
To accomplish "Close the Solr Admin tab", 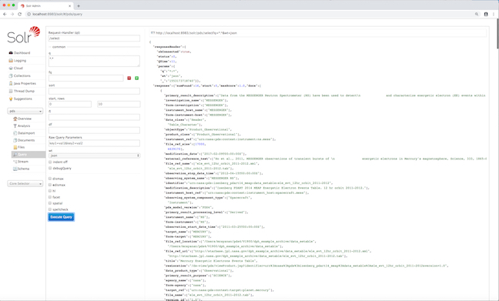I will point(70,5).
